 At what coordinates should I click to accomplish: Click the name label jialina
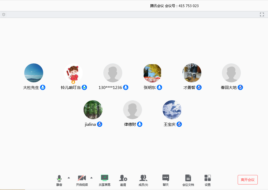[x=90, y=124]
